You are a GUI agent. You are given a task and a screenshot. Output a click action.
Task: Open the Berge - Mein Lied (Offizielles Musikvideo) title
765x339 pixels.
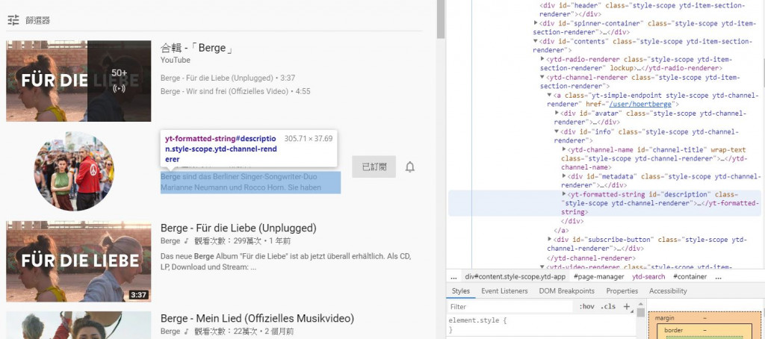(257, 319)
